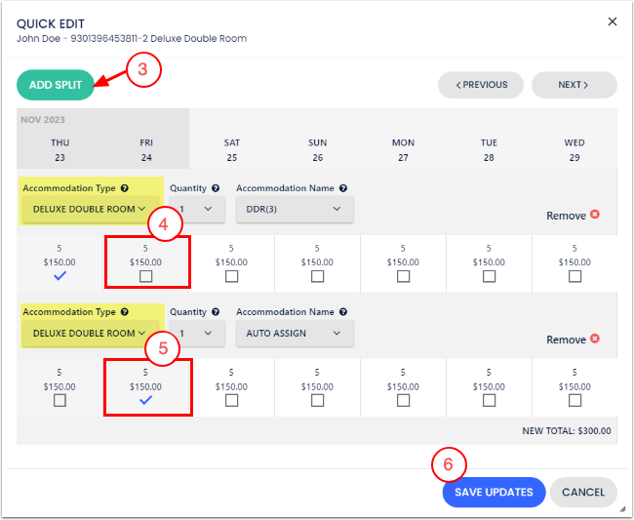Click the first row's red Remove icon

coord(595,216)
